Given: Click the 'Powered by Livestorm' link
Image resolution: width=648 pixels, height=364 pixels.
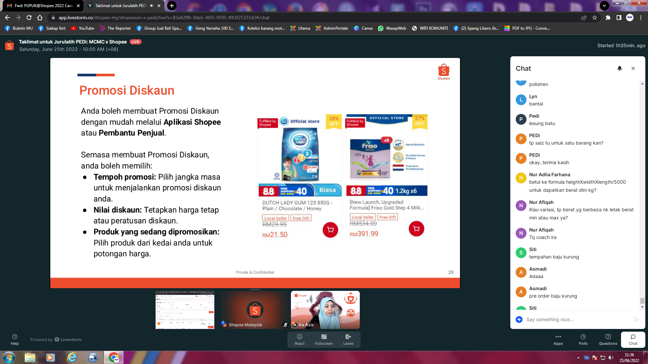Looking at the screenshot, I should click(x=56, y=340).
